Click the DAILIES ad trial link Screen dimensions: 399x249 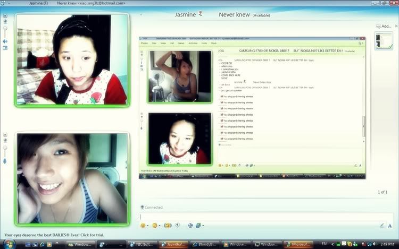click(x=54, y=235)
